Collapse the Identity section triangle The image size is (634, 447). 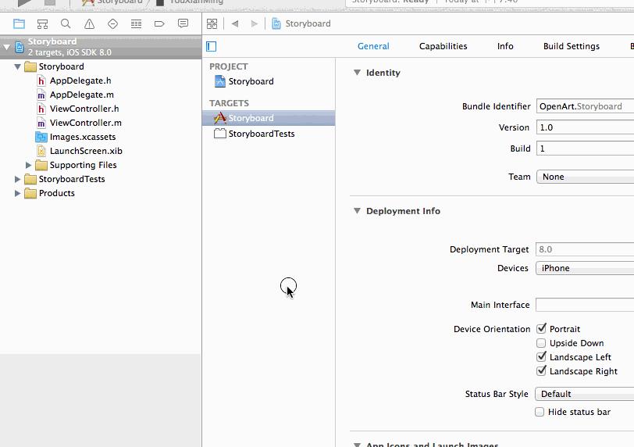point(357,73)
